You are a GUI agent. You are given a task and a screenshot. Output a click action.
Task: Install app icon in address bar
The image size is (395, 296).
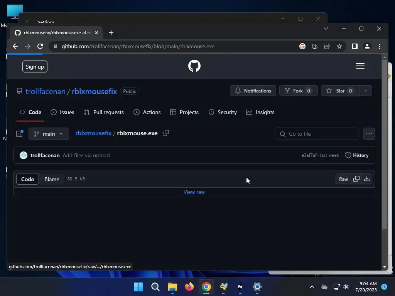pyautogui.click(x=315, y=46)
